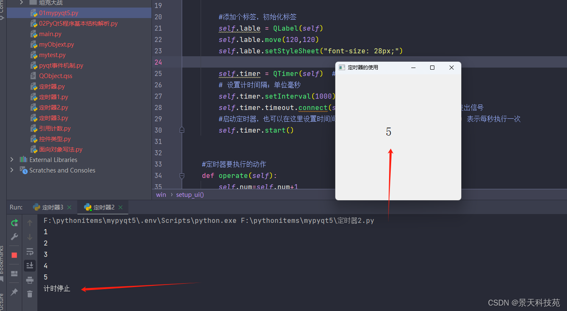
Task: Open 02PyQt5程序基本结构解析.py file
Action: click(x=79, y=24)
